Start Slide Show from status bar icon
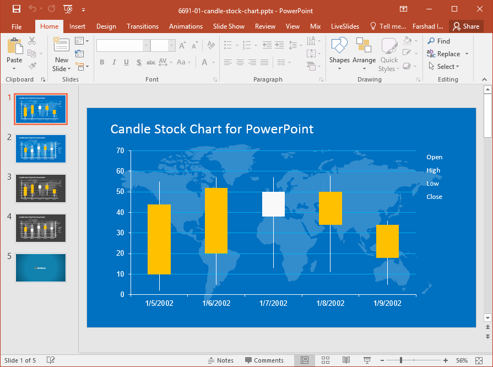The image size is (493, 367). pyautogui.click(x=367, y=360)
